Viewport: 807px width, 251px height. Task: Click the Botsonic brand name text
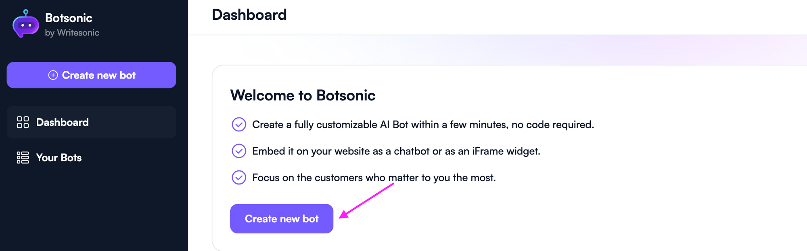click(x=69, y=18)
